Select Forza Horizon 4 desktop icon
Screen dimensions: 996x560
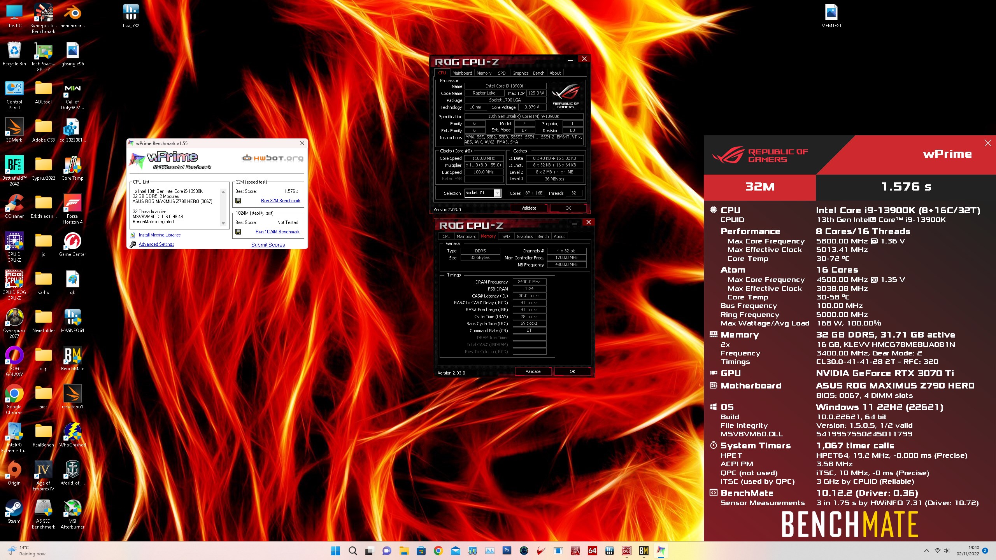pos(72,209)
